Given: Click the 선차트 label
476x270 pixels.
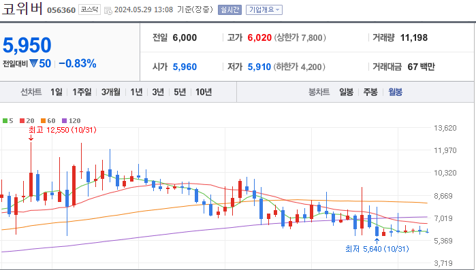Looking at the screenshot, I should coord(31,92).
